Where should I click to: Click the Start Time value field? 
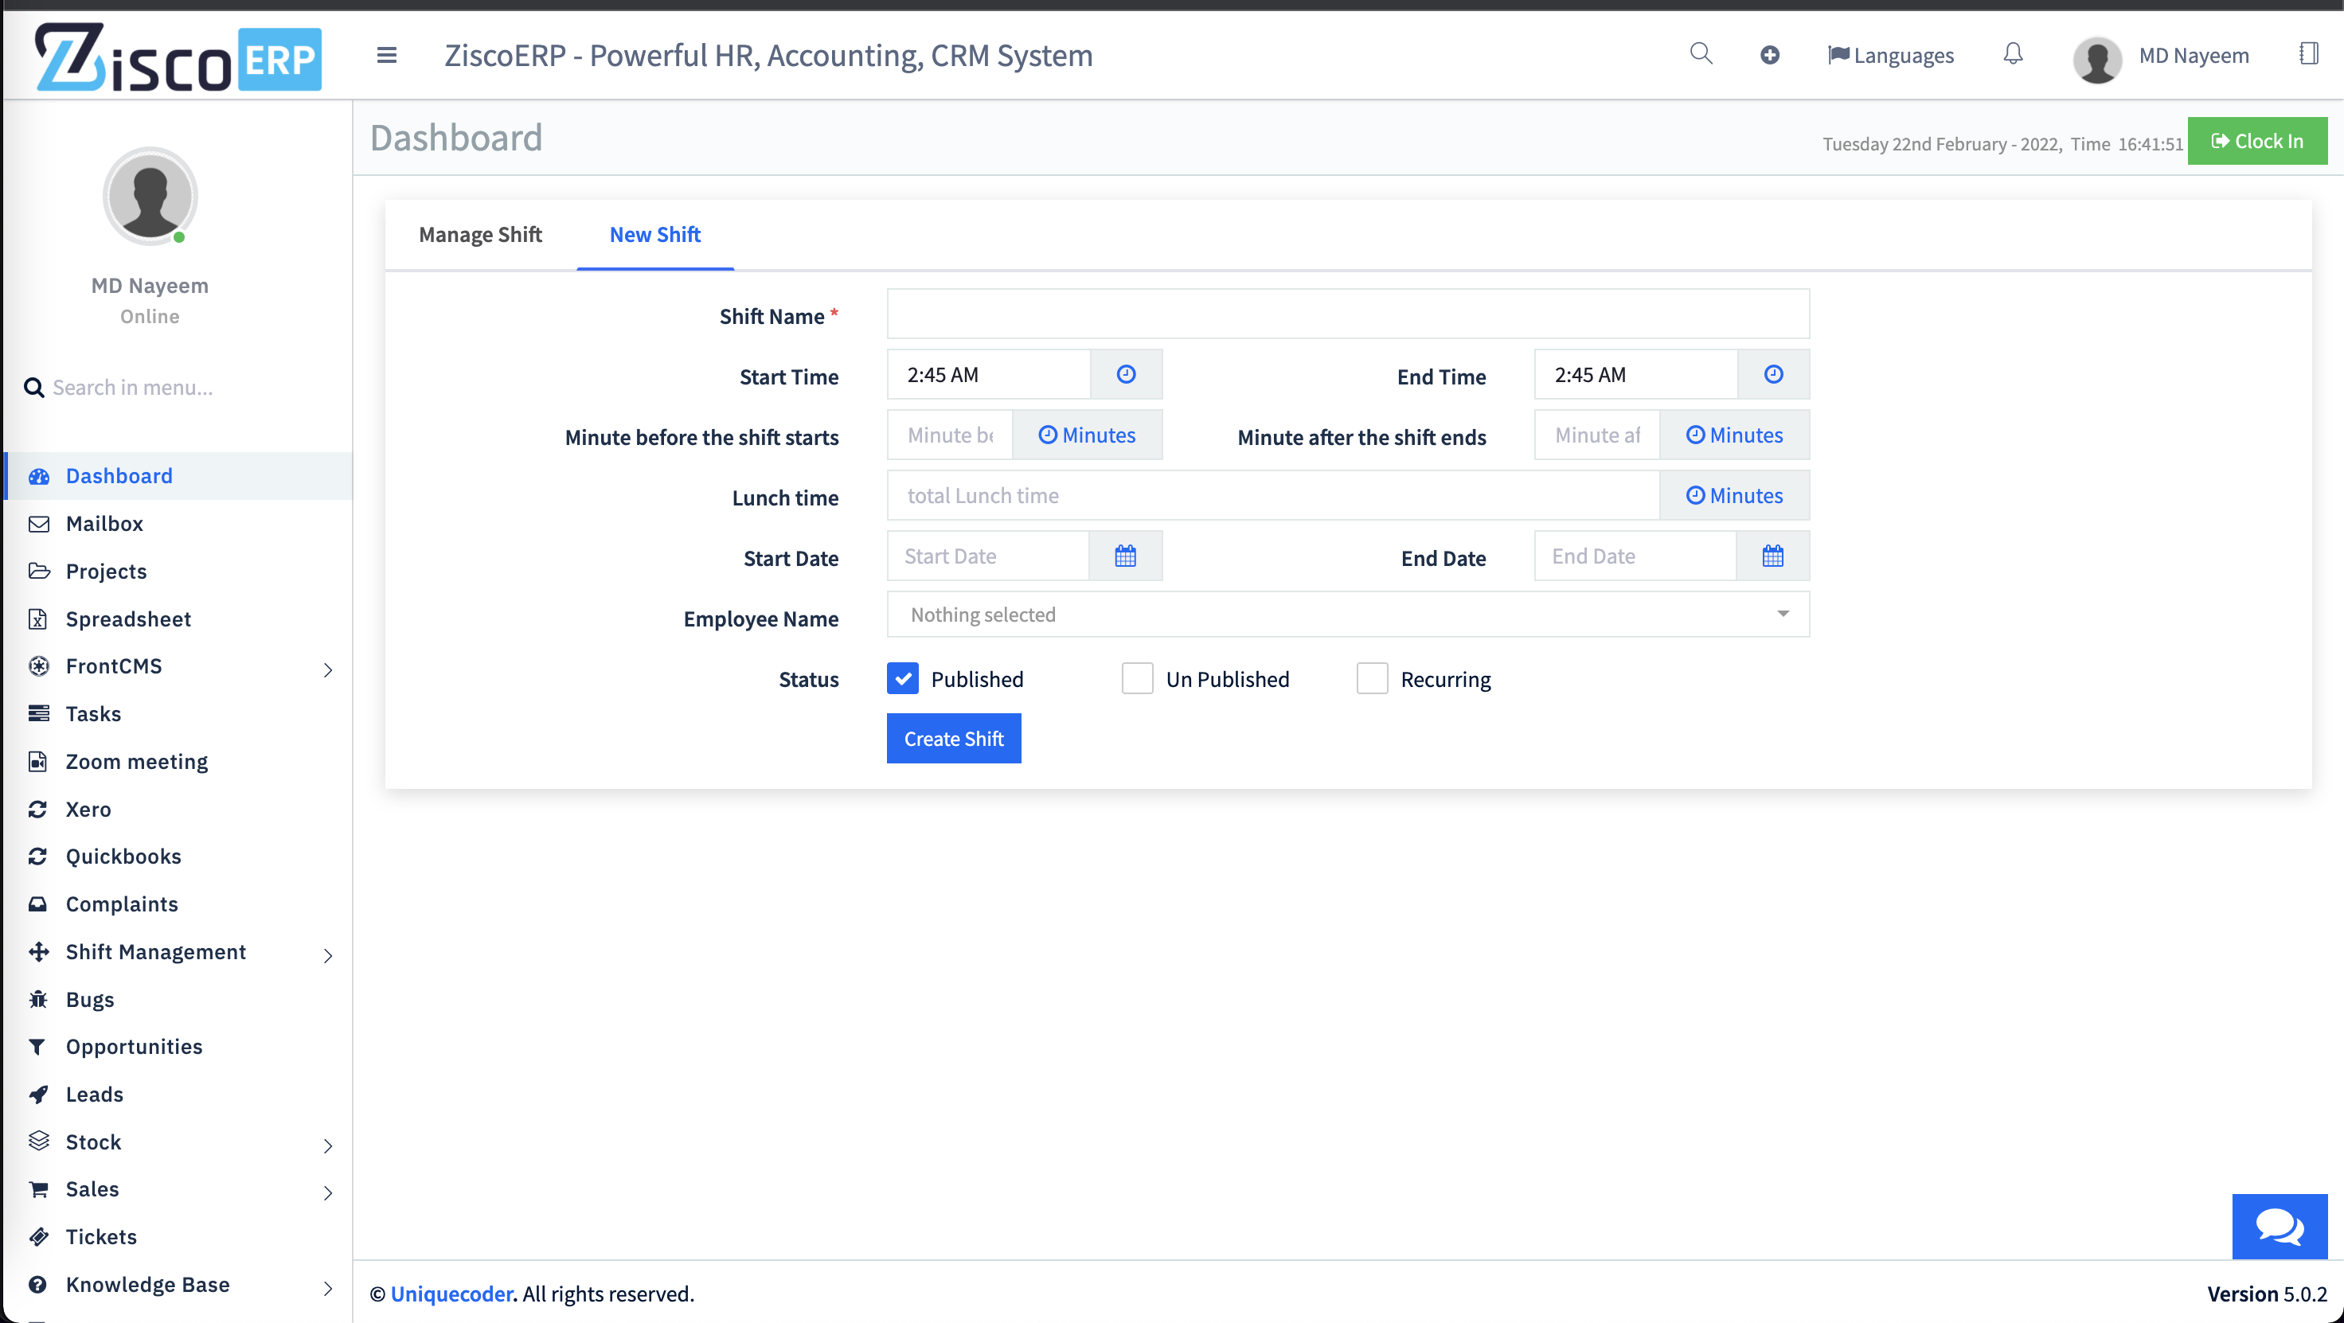click(x=988, y=374)
